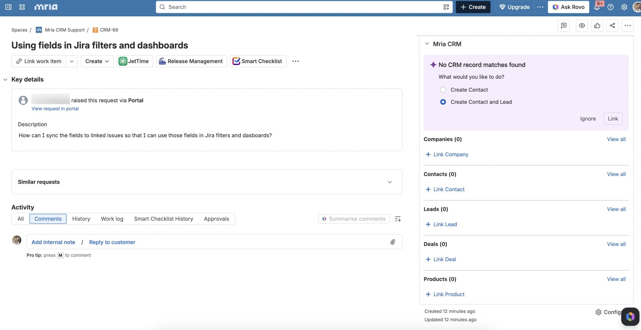This screenshot has height=330, width=641.
Task: Select Create Contact radio option
Action: (443, 90)
